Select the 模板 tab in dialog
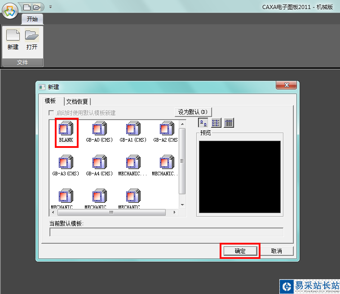This screenshot has width=340, height=294. point(50,101)
